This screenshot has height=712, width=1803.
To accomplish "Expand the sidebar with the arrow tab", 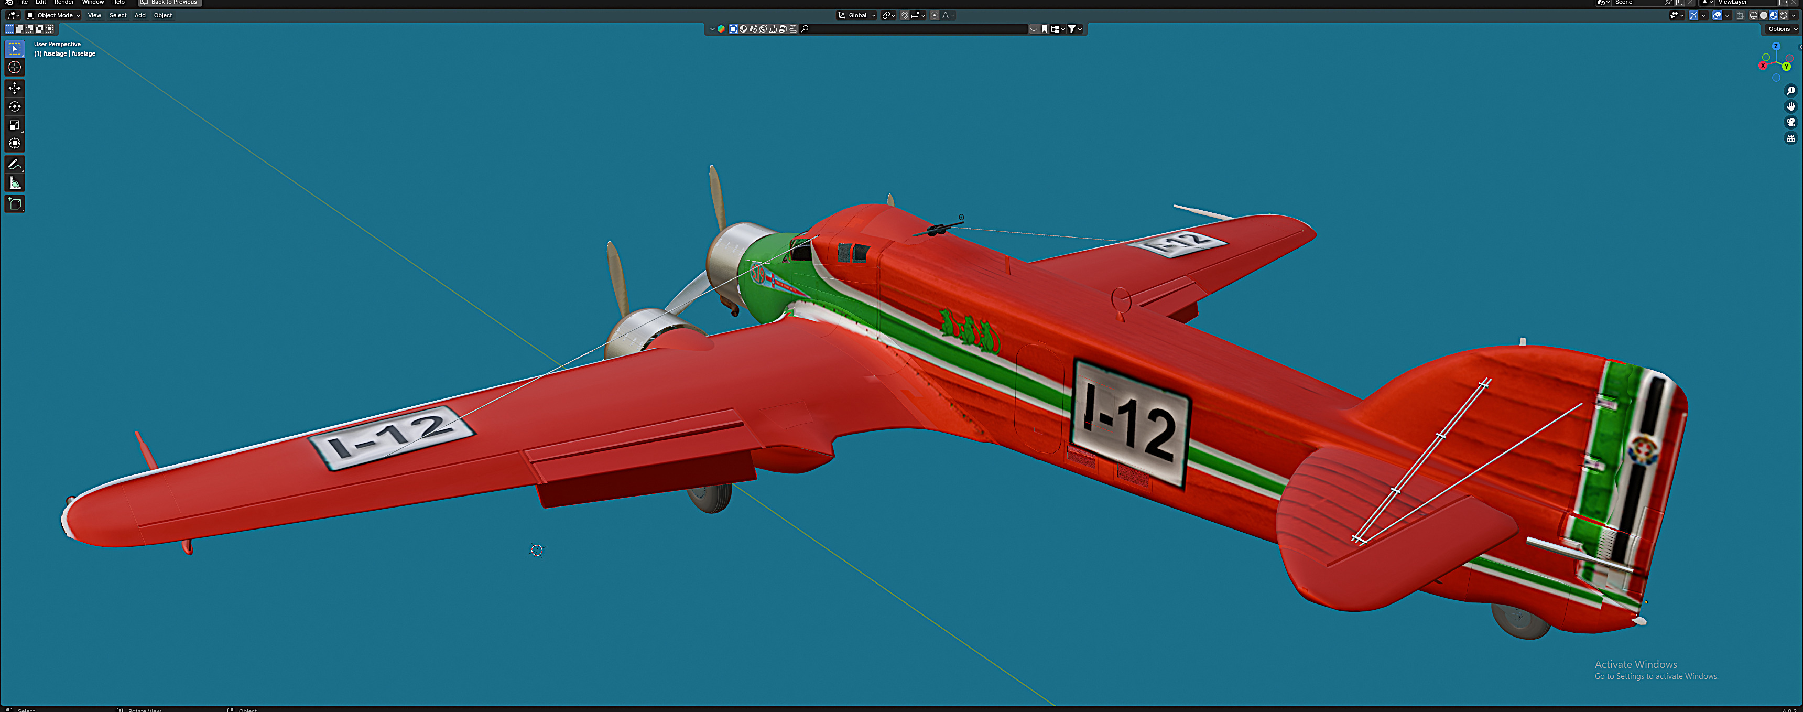I will pos(1800,47).
